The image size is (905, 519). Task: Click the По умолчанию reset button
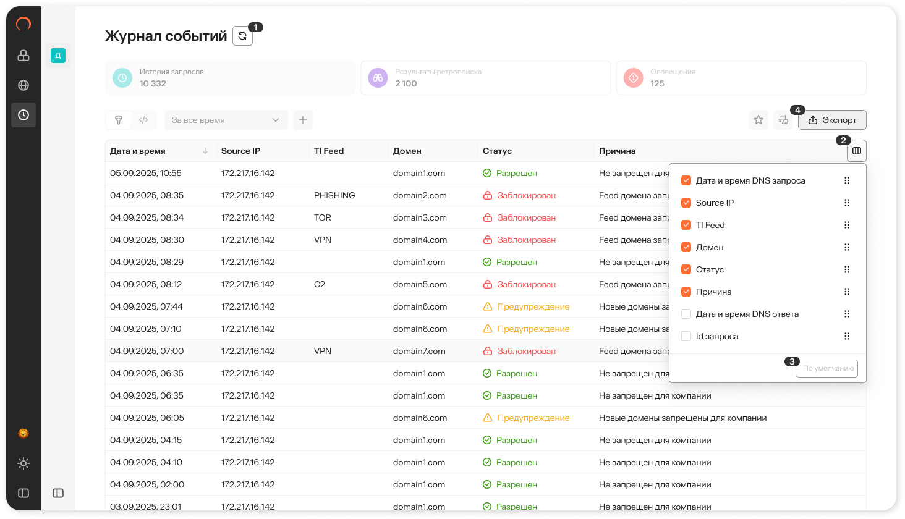tap(828, 368)
